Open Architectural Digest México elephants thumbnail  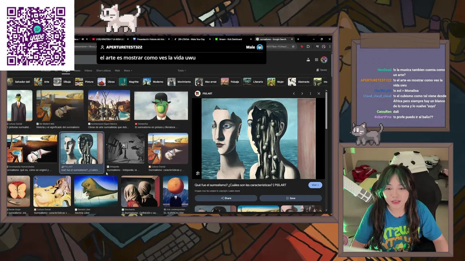109,105
